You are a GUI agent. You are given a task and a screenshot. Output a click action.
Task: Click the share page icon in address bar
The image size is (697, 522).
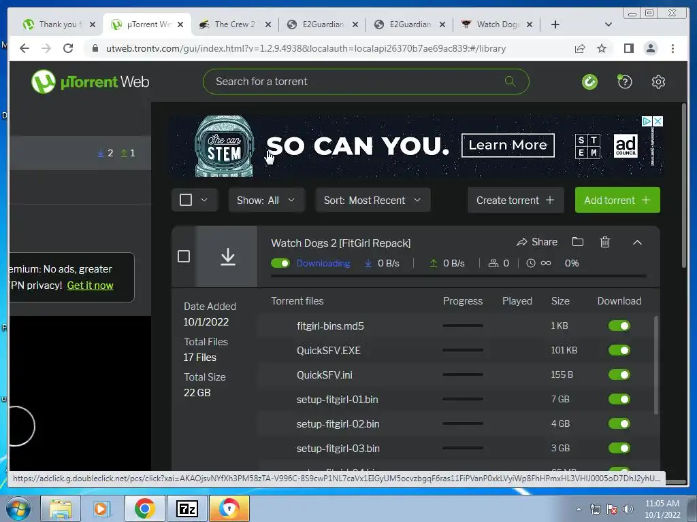(580, 48)
